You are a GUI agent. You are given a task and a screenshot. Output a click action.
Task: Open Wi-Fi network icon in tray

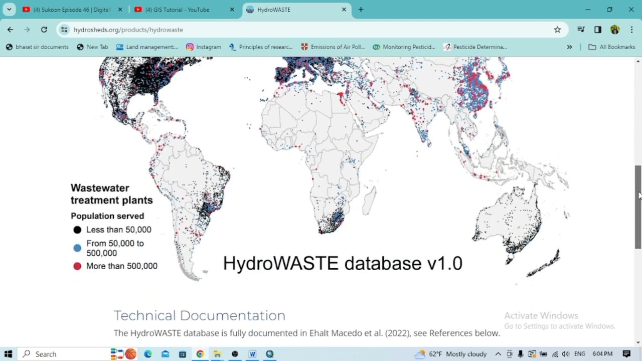point(555,354)
